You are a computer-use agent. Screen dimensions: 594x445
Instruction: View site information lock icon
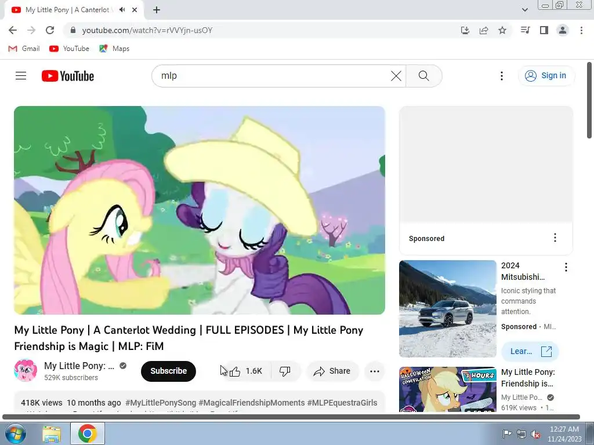point(73,30)
